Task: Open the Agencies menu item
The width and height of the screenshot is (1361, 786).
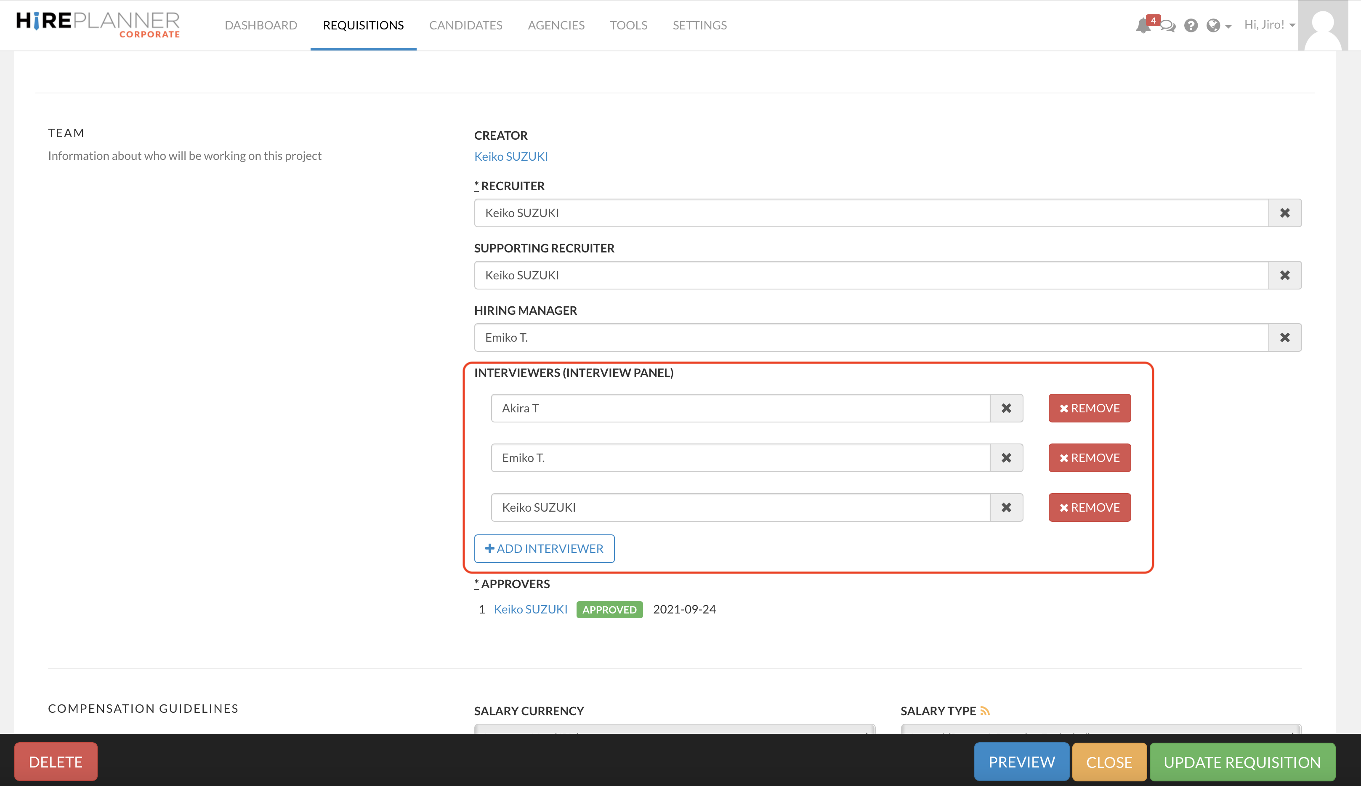Action: pos(556,25)
